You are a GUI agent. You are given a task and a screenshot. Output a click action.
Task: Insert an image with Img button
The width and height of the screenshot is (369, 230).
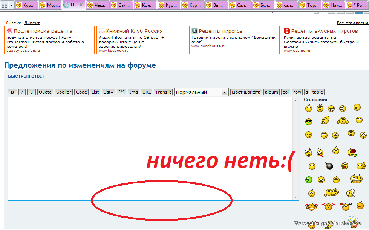pos(133,92)
